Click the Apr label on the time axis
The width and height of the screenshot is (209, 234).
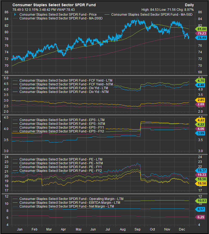pyautogui.click(x=63, y=229)
